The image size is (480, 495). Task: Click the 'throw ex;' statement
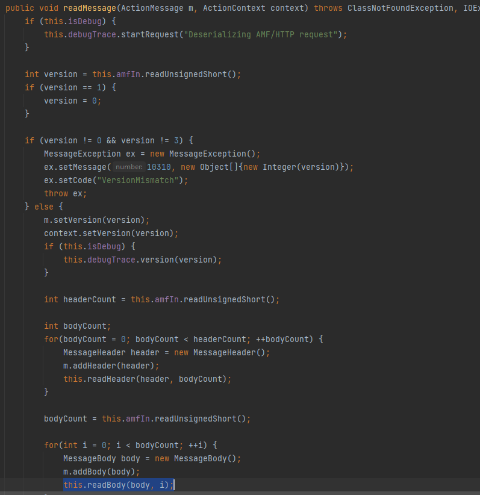pyautogui.click(x=66, y=193)
